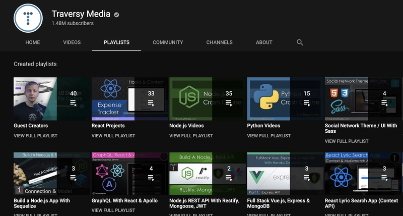
Task: Open the Node.js Videos playlist title
Action: [186, 126]
